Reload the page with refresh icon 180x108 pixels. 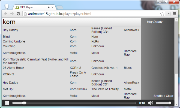click(18, 14)
